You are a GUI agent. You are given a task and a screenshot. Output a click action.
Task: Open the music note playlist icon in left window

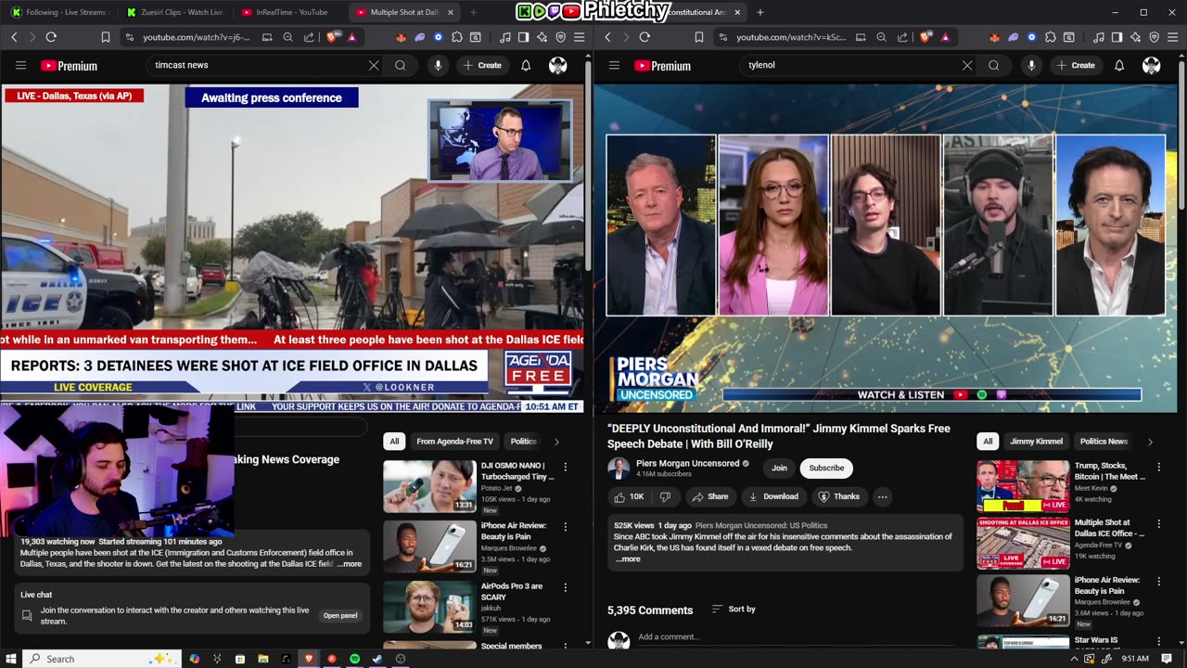(x=504, y=37)
